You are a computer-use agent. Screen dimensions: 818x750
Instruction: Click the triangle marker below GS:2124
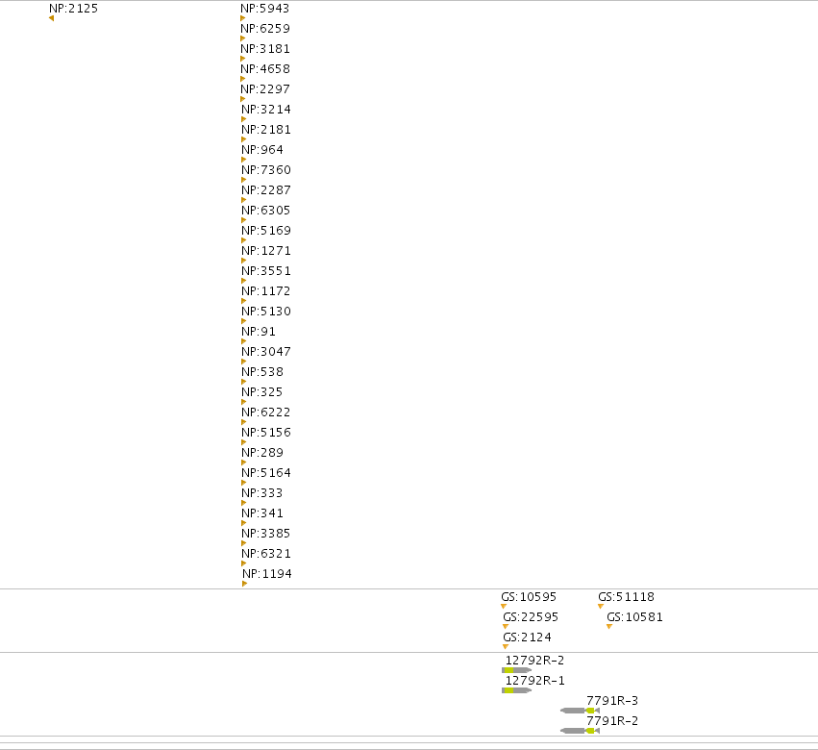[505, 647]
